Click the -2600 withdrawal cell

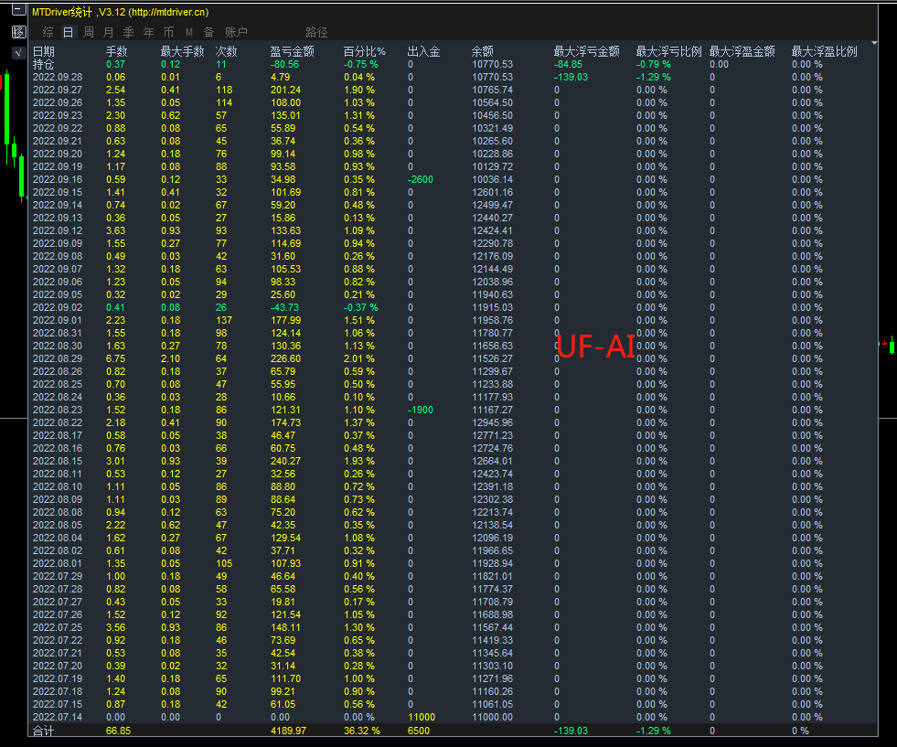(421, 179)
